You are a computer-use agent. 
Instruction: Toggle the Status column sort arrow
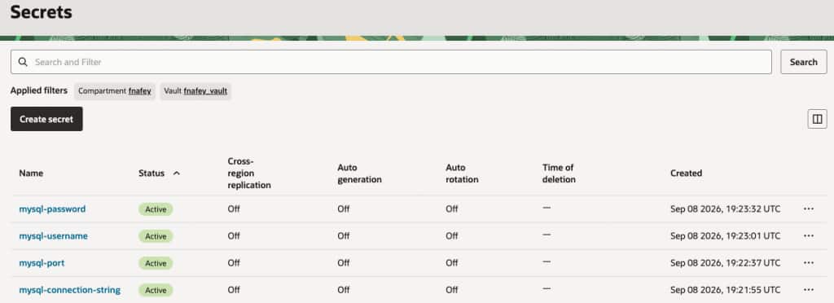[x=177, y=173]
